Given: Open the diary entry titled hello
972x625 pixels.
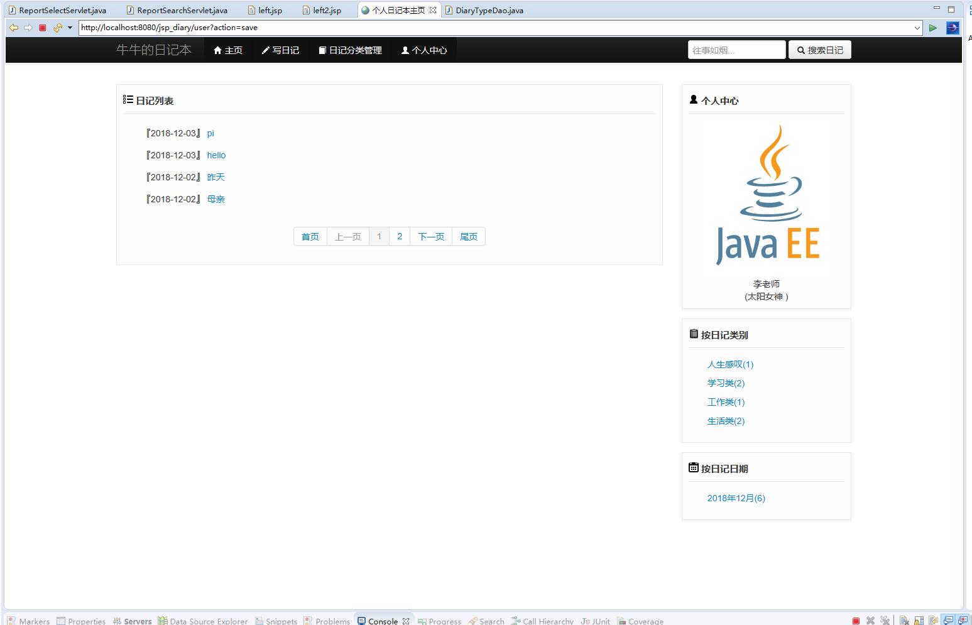Looking at the screenshot, I should pos(216,155).
